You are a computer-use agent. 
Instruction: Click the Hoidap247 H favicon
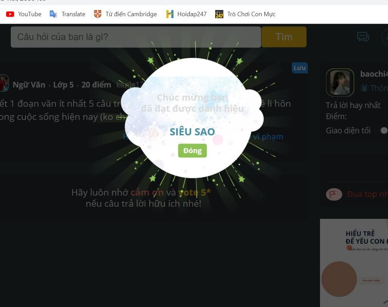[170, 14]
